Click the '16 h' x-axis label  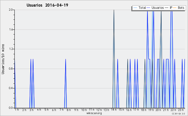(129, 110)
